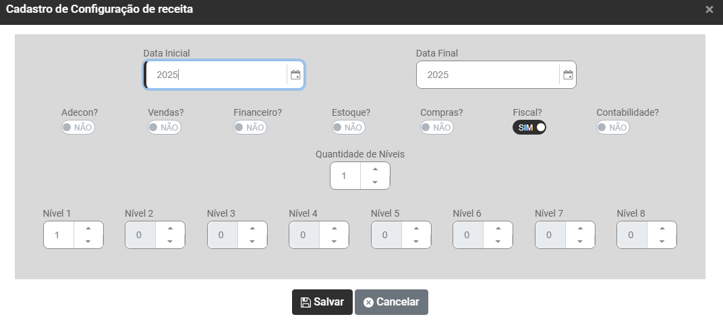Disable the Fiscal? toggle

coord(529,127)
